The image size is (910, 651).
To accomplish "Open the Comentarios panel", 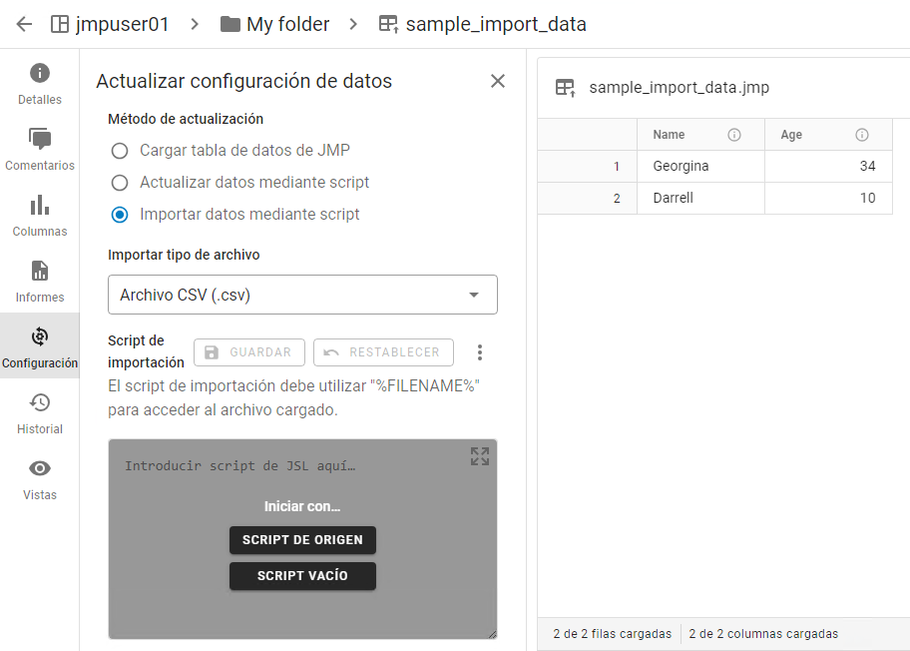I will coord(40,150).
